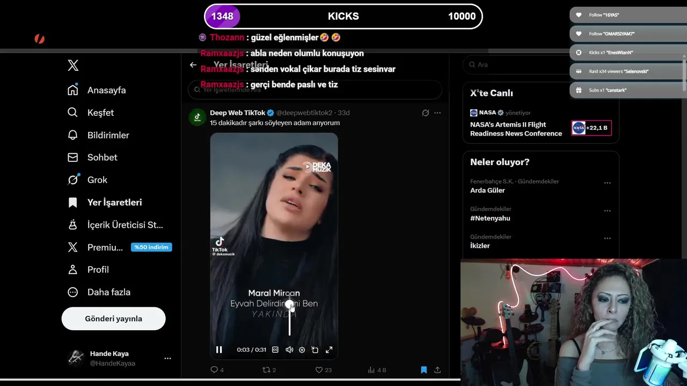Viewport: 687px width, 386px height.
Task: Click the video picture-in-picture icon
Action: pyautogui.click(x=315, y=350)
